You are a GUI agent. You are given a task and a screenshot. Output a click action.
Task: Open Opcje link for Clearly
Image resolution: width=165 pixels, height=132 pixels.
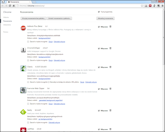pyautogui.click(x=82, y=82)
